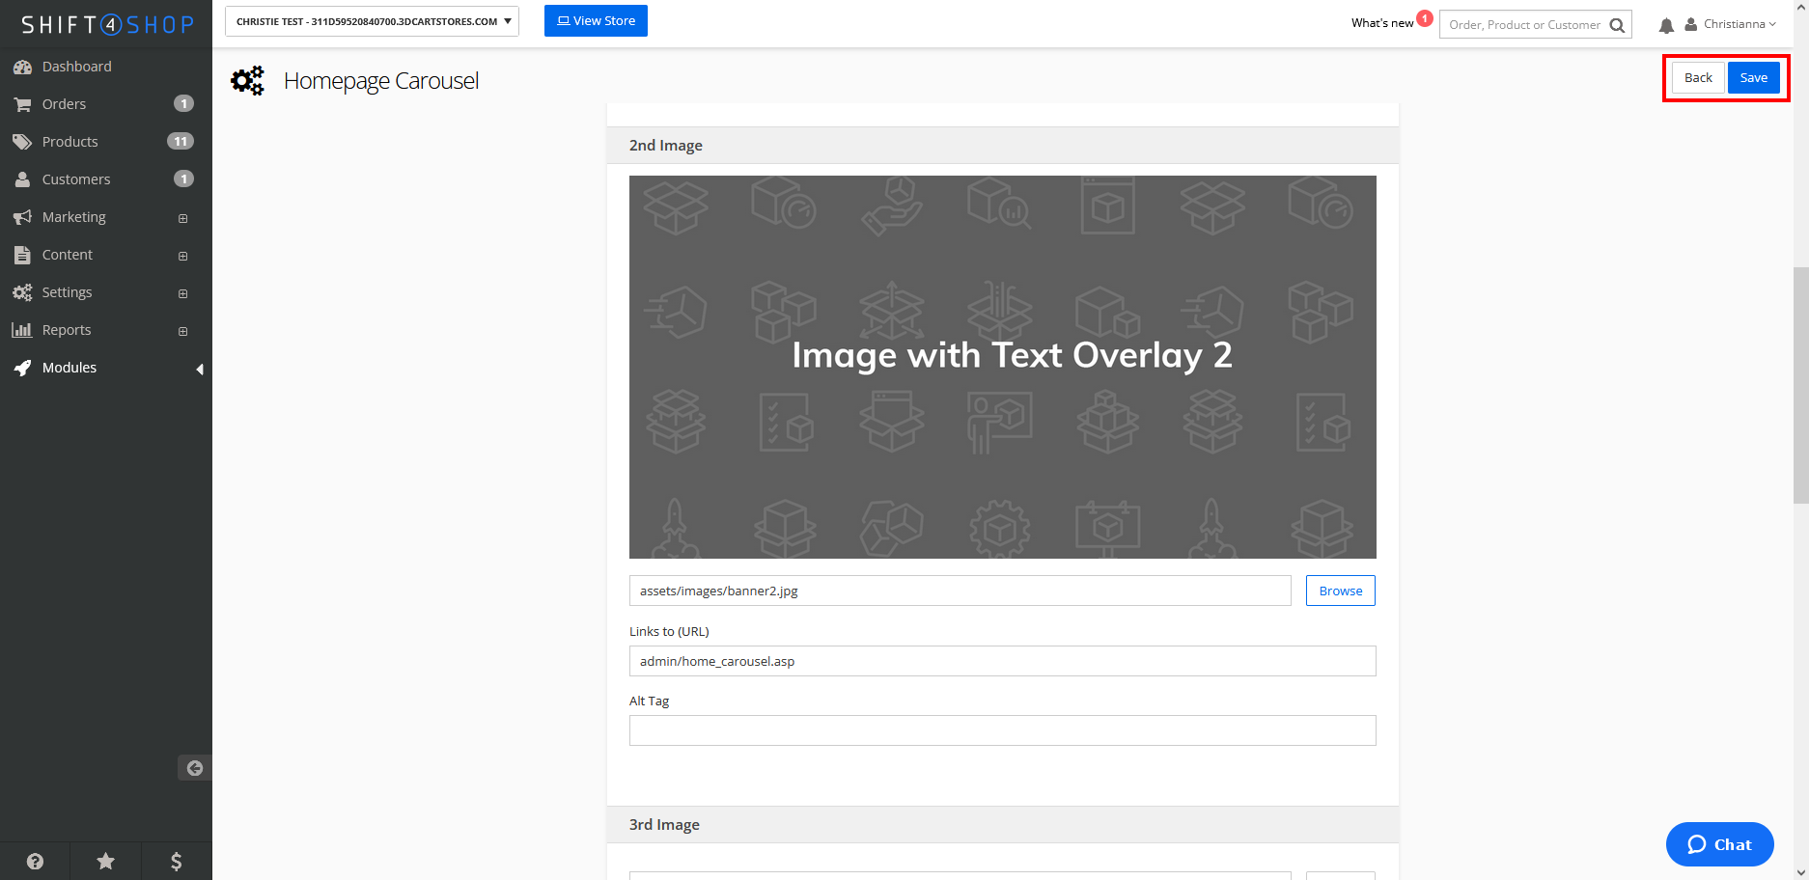
Task: Click the Settings gears icon in sidebar
Action: click(x=22, y=292)
